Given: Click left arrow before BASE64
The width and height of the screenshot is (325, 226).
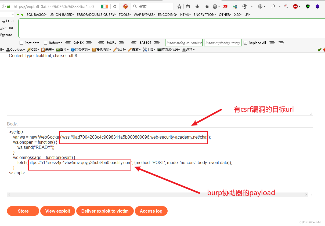Looking at the screenshot, I should 134,43.
